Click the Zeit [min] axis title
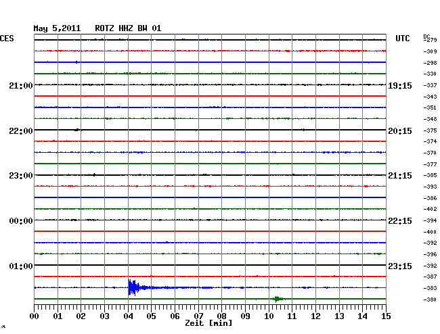The image size is (440, 334). click(x=208, y=323)
